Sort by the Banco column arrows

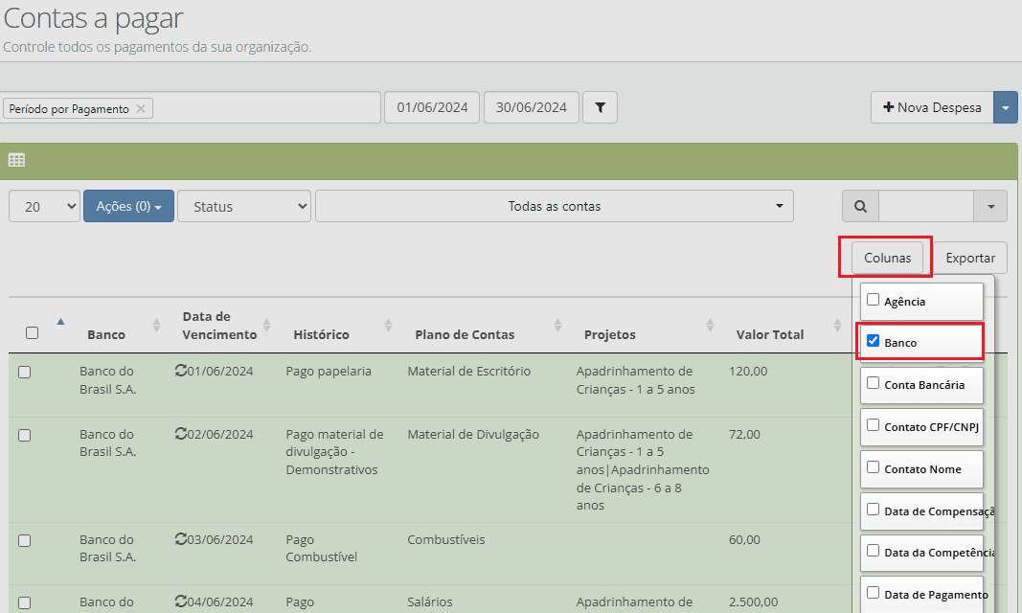pyautogui.click(x=156, y=325)
